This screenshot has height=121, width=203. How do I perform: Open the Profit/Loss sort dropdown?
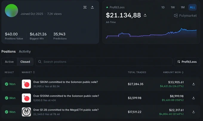[x=187, y=62]
